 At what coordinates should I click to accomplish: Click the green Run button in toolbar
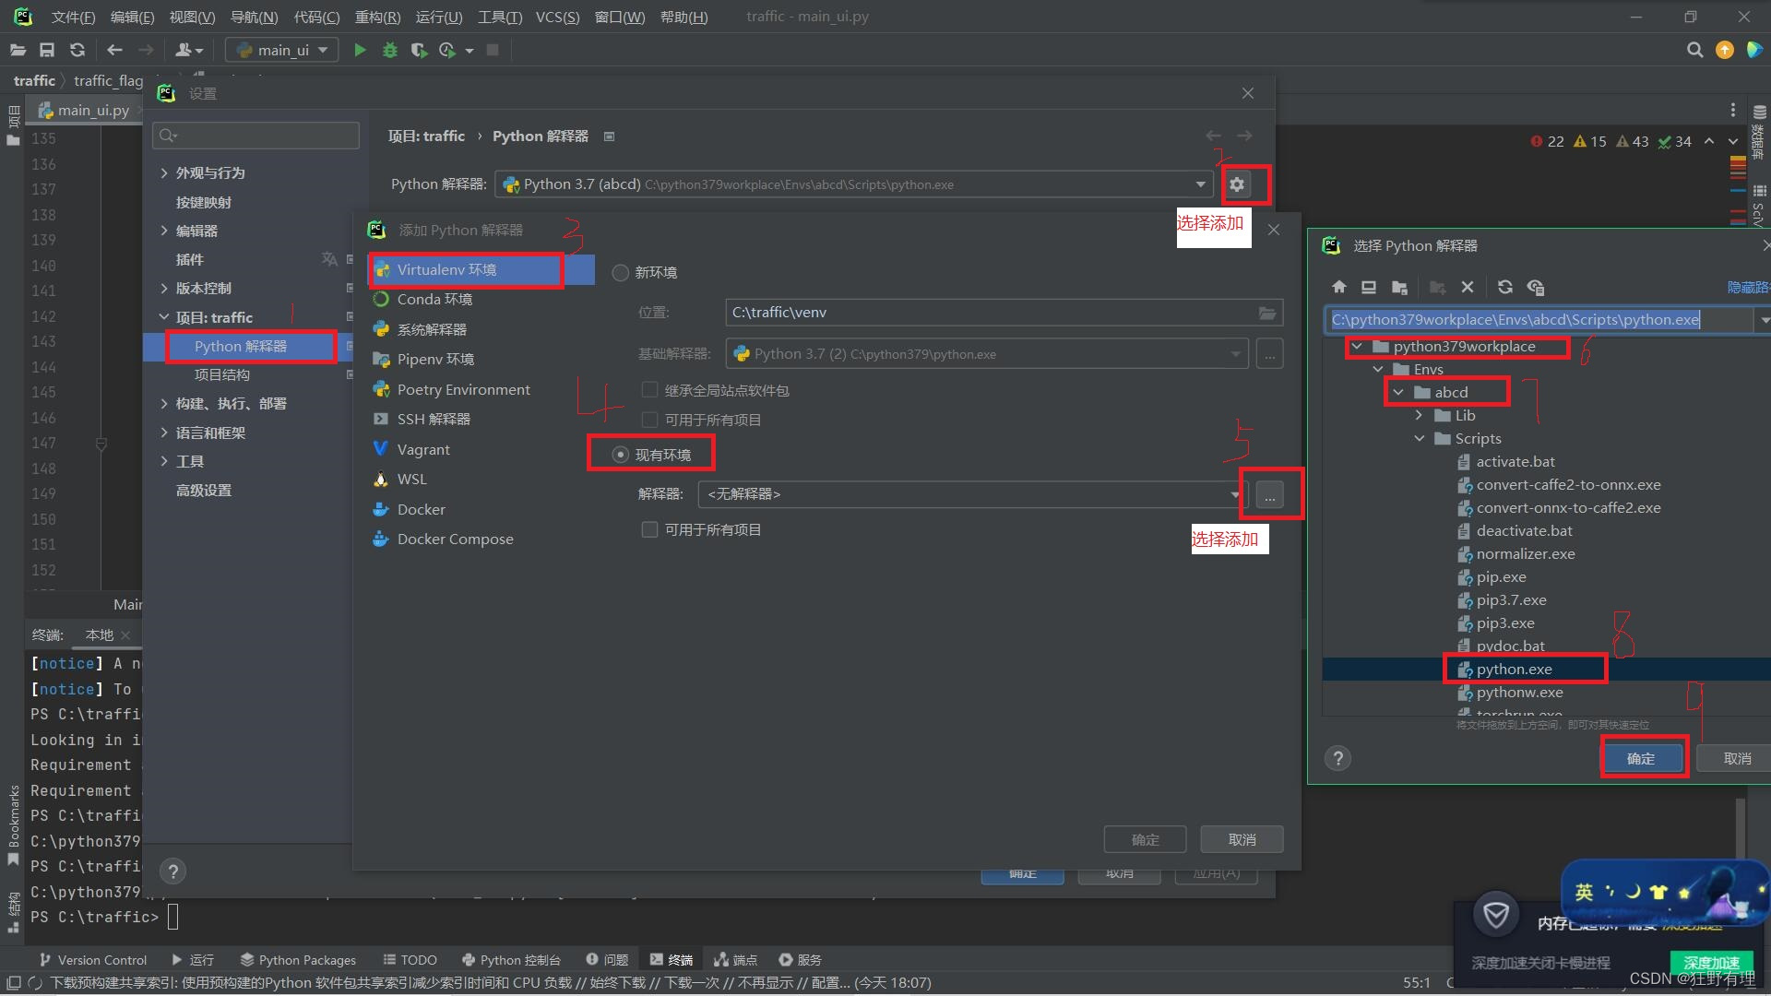click(360, 50)
